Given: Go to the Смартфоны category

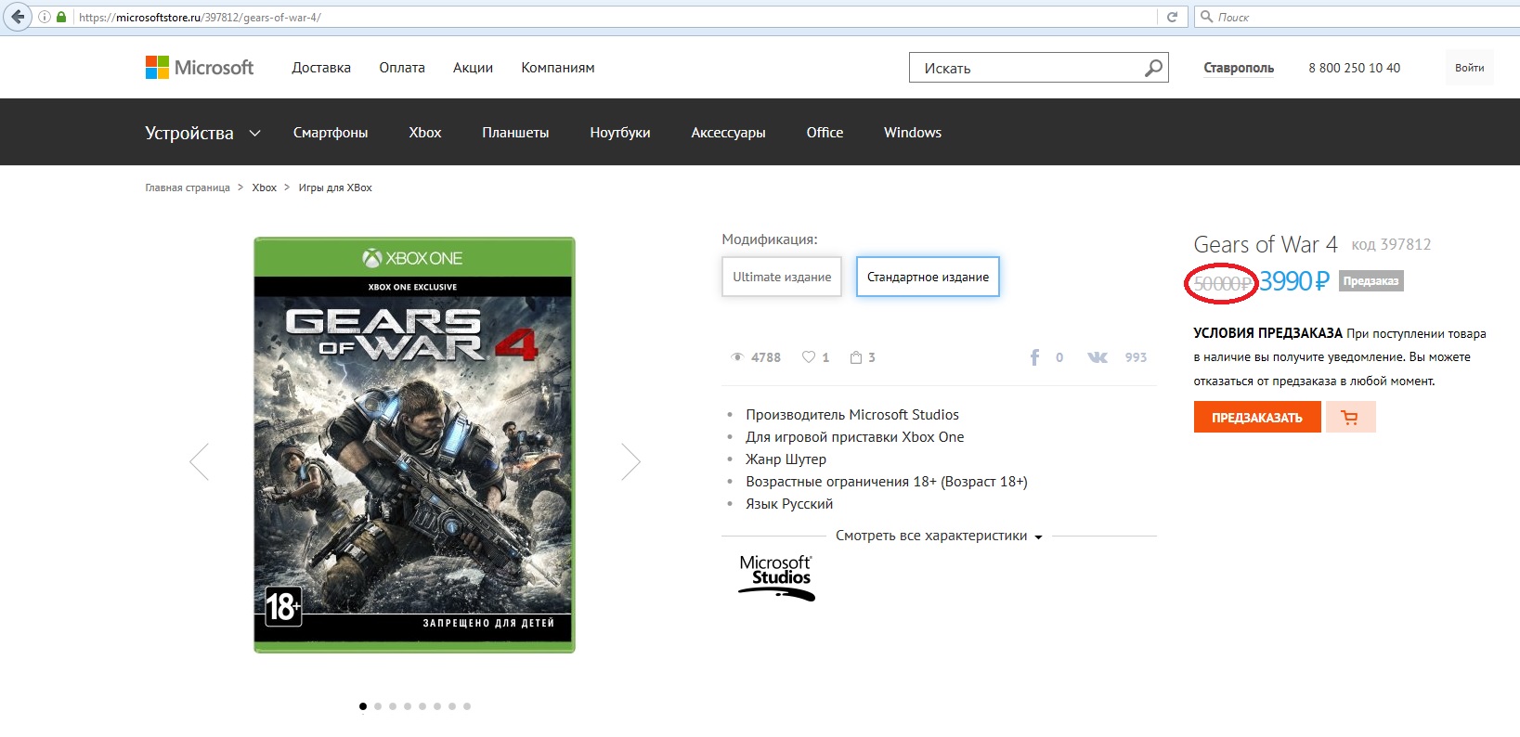Looking at the screenshot, I should point(331,133).
